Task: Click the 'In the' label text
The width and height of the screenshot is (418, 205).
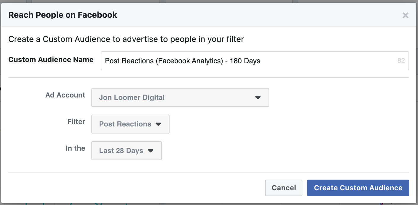Action: tap(75, 148)
